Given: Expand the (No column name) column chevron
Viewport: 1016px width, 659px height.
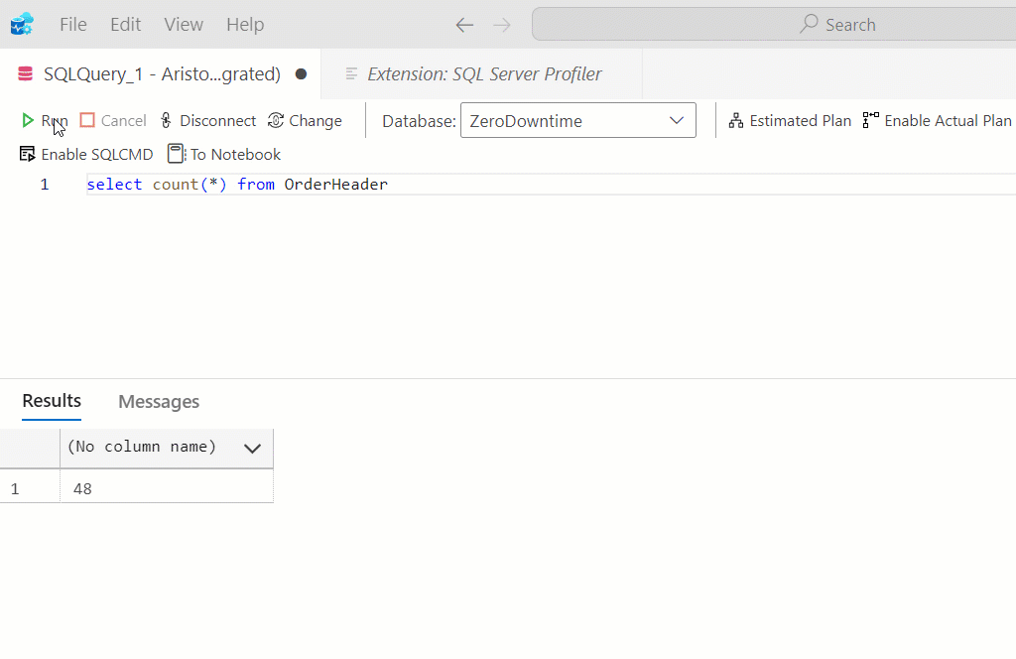Looking at the screenshot, I should 252,449.
